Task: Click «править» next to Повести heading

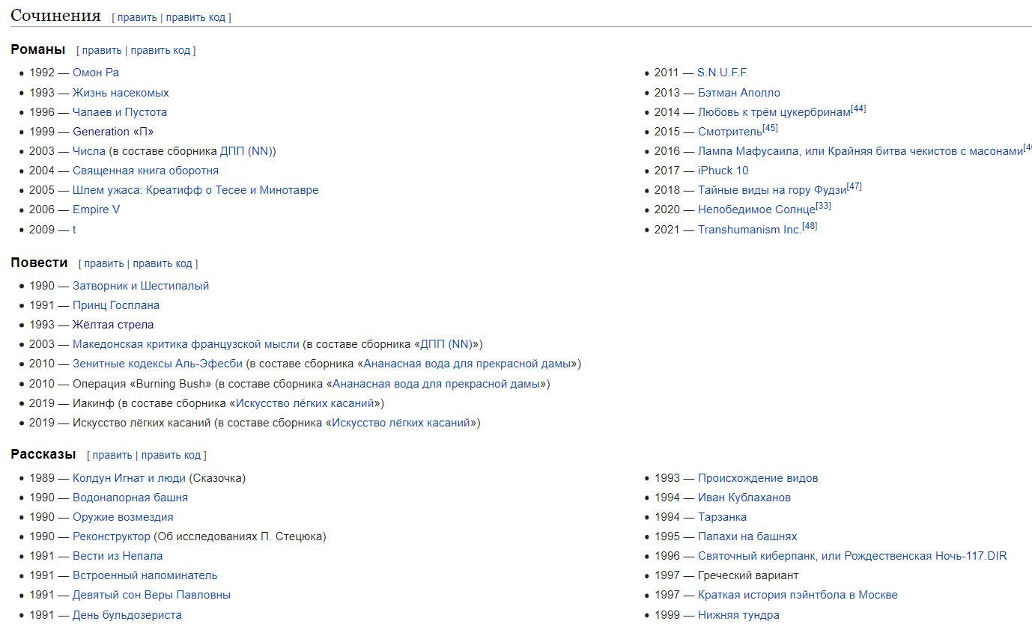Action: 103,263
